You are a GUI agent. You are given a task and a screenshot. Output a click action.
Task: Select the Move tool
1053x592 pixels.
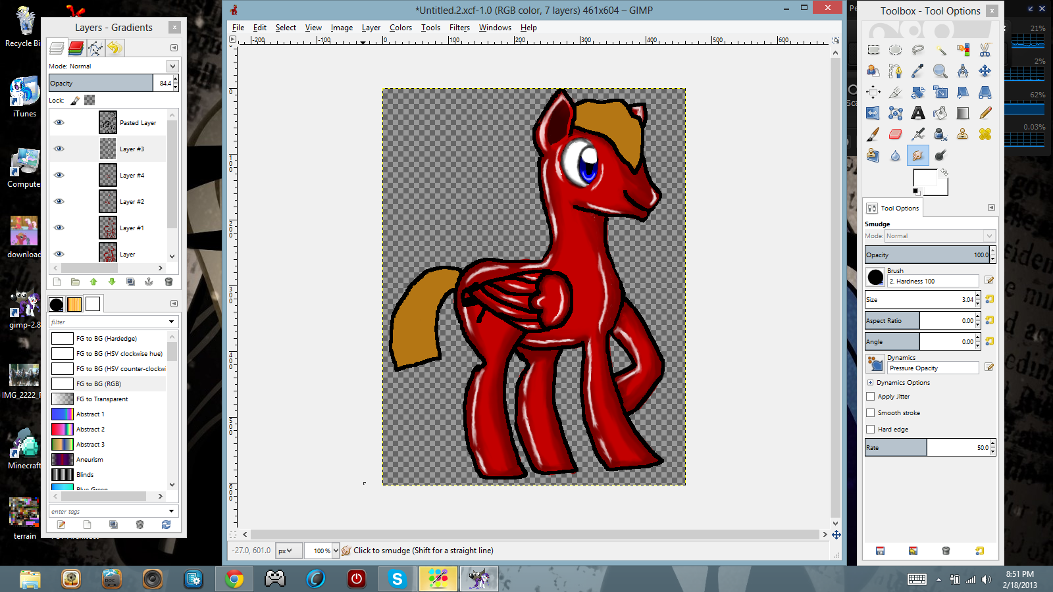click(x=985, y=71)
